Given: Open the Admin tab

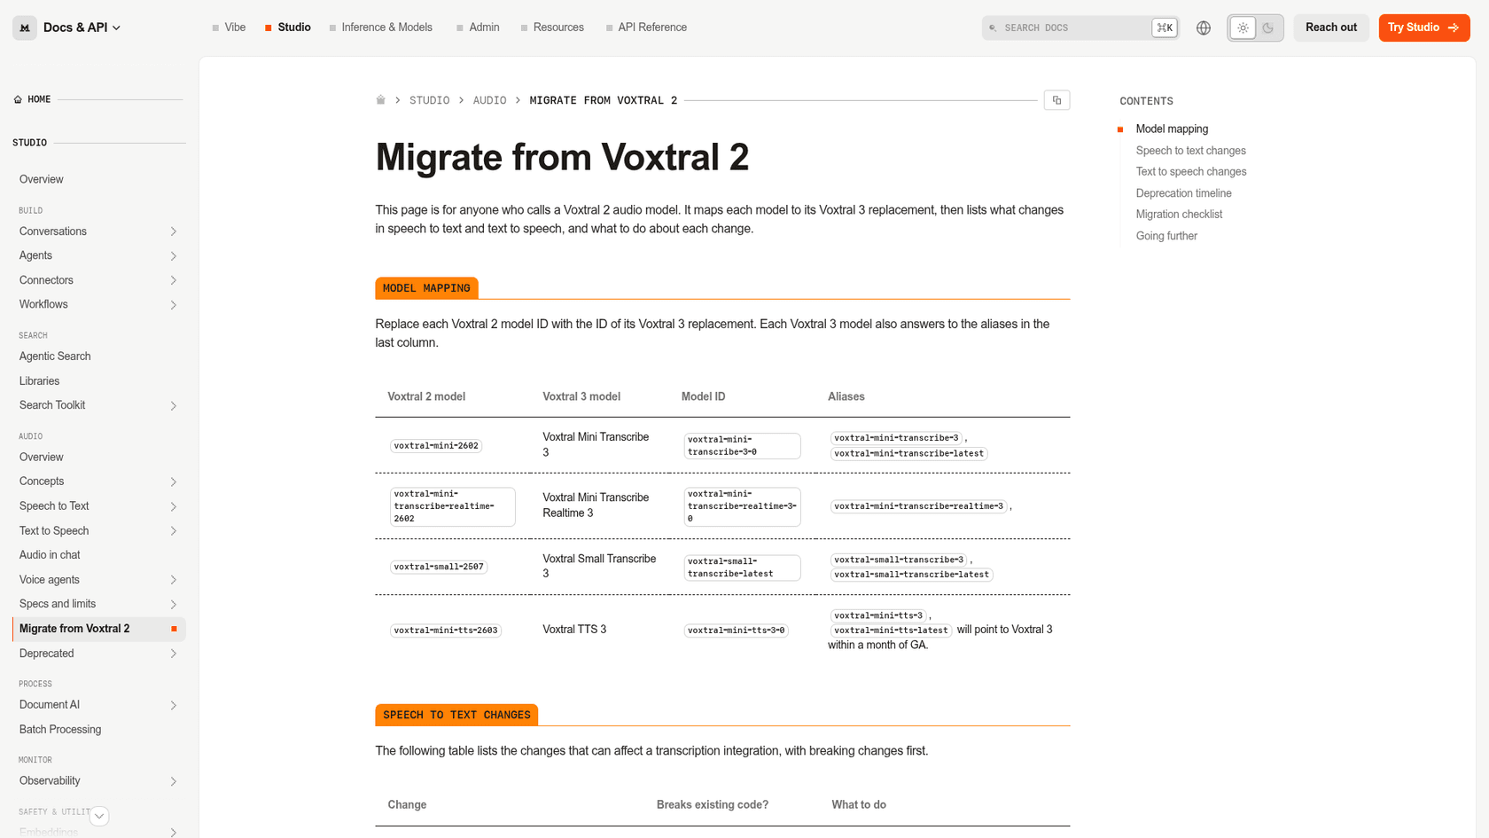Looking at the screenshot, I should pyautogui.click(x=478, y=27).
